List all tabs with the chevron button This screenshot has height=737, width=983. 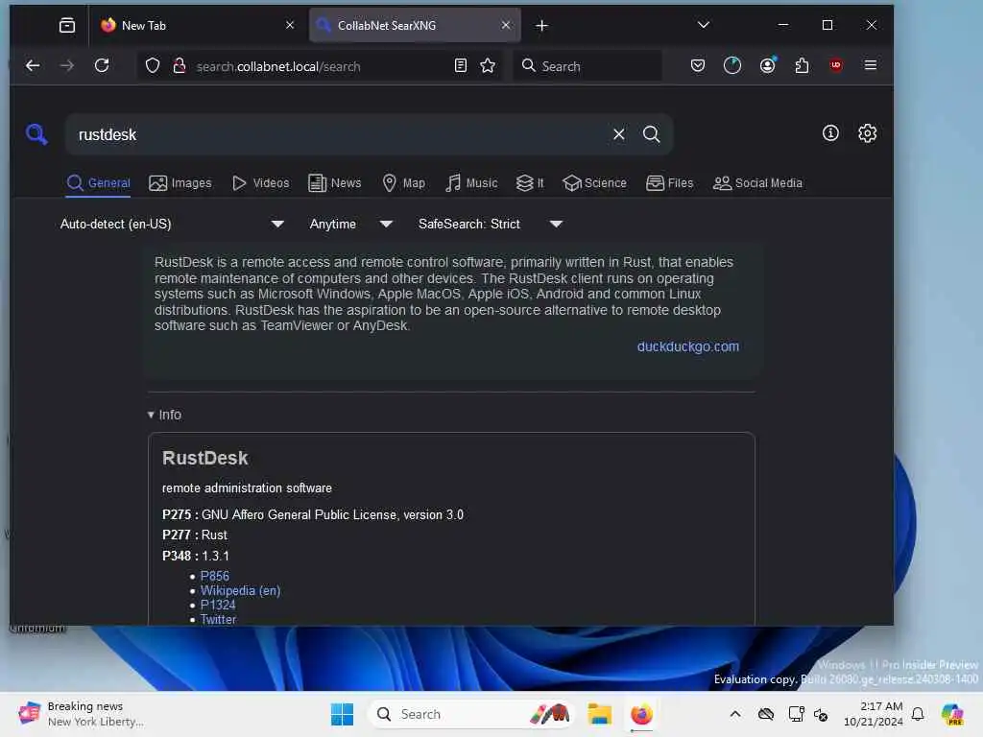pos(704,25)
